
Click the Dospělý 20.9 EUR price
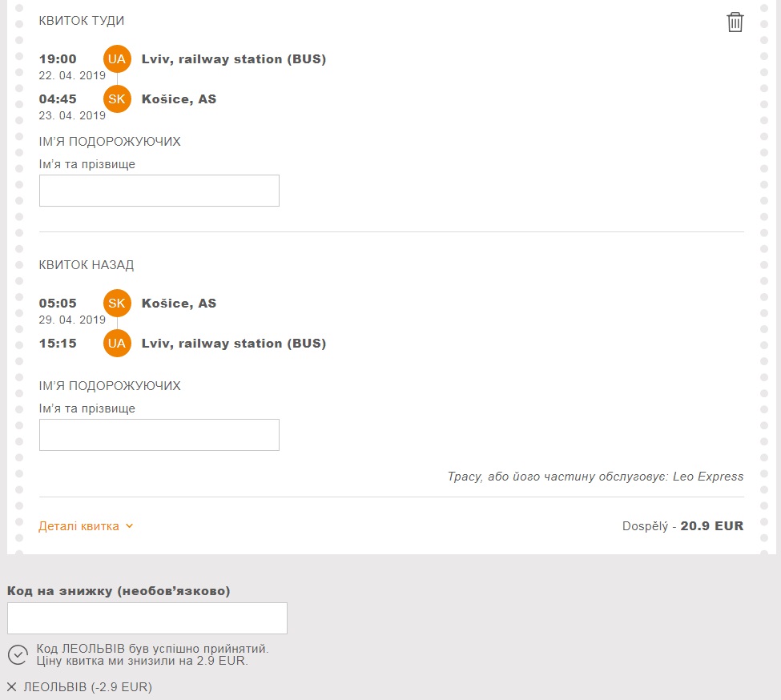682,526
